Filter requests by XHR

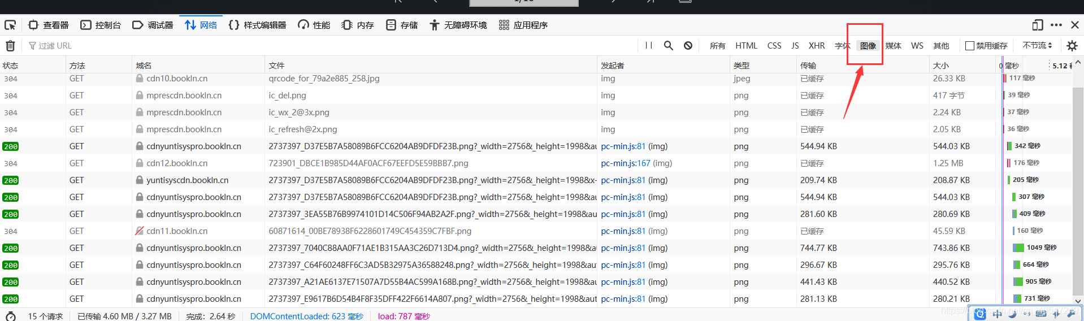817,46
